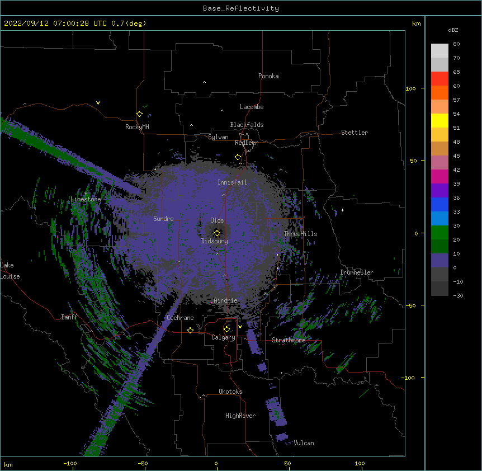This screenshot has width=482, height=471.
Task: Click the Sylvan label
Action: coord(218,137)
